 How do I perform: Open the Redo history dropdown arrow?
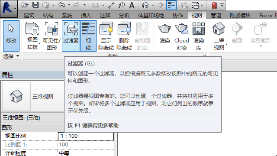pyautogui.click(x=84, y=5)
